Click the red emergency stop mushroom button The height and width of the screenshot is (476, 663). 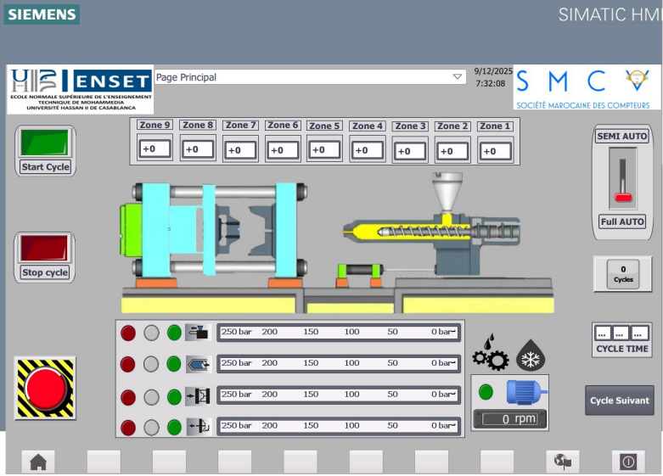pos(45,388)
